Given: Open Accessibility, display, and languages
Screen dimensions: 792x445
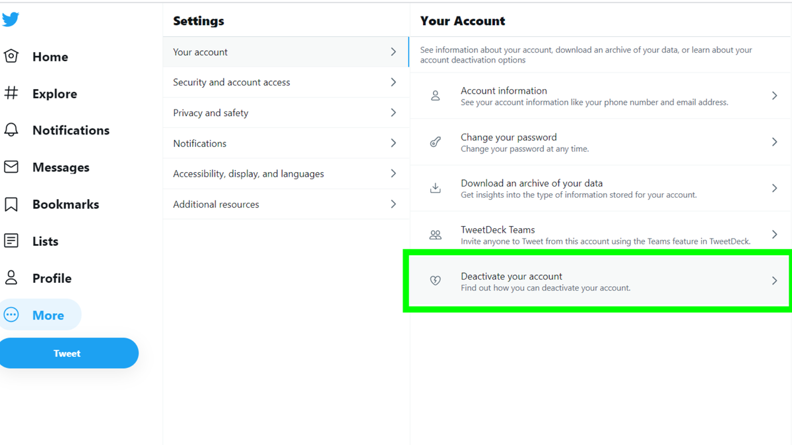Looking at the screenshot, I should (284, 173).
